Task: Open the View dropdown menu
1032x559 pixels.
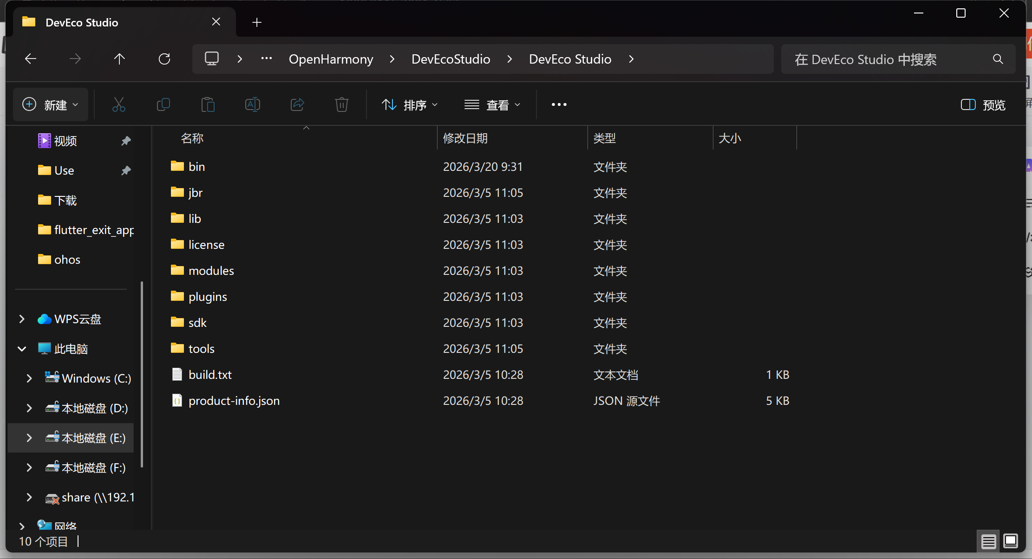Action: 492,105
